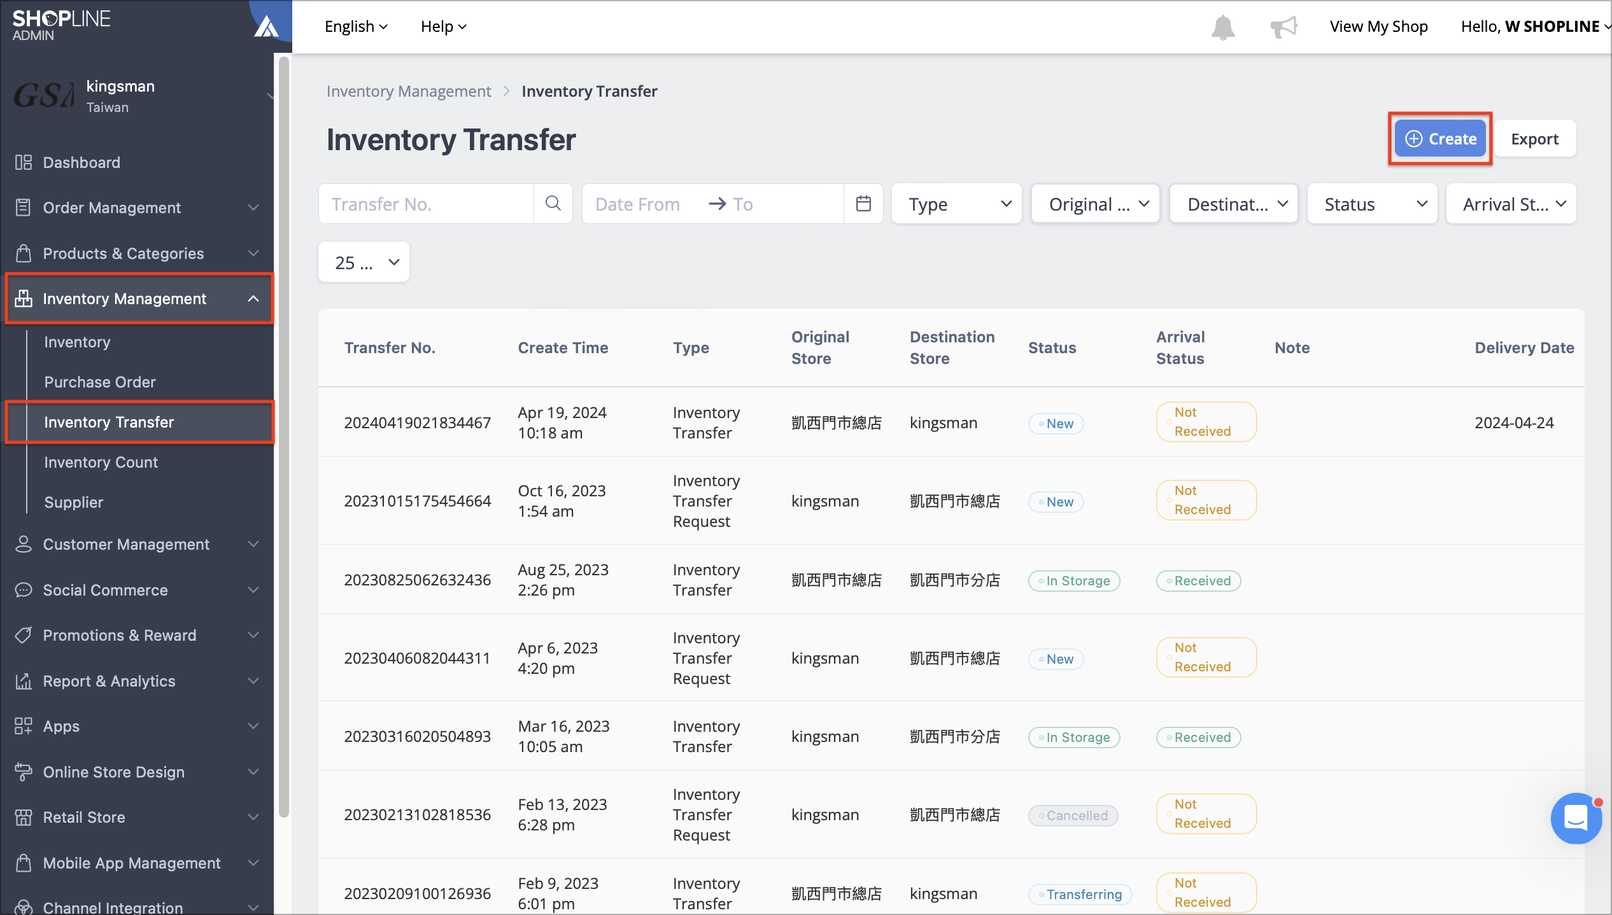This screenshot has height=915, width=1612.
Task: Click the Transferring status badge
Action: [1080, 894]
